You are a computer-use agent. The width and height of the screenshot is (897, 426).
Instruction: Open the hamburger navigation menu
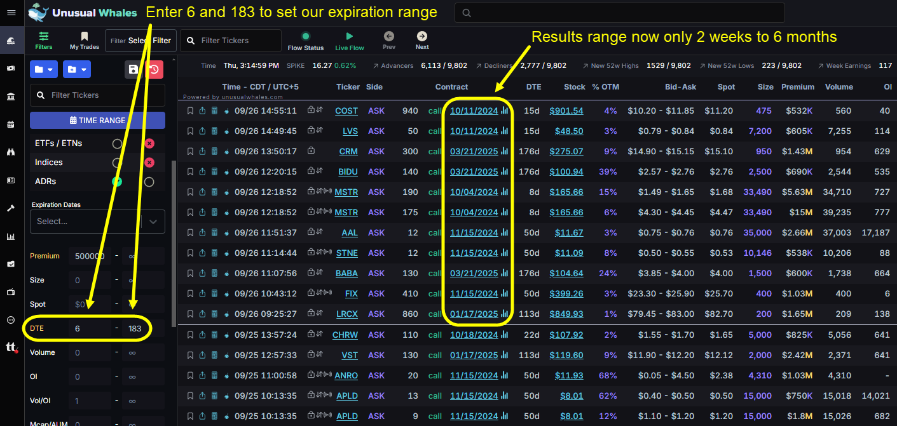coord(11,13)
